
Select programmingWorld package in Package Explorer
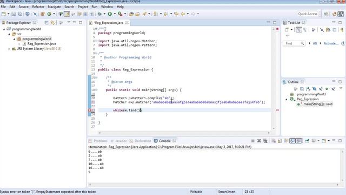pyautogui.click(x=37, y=39)
